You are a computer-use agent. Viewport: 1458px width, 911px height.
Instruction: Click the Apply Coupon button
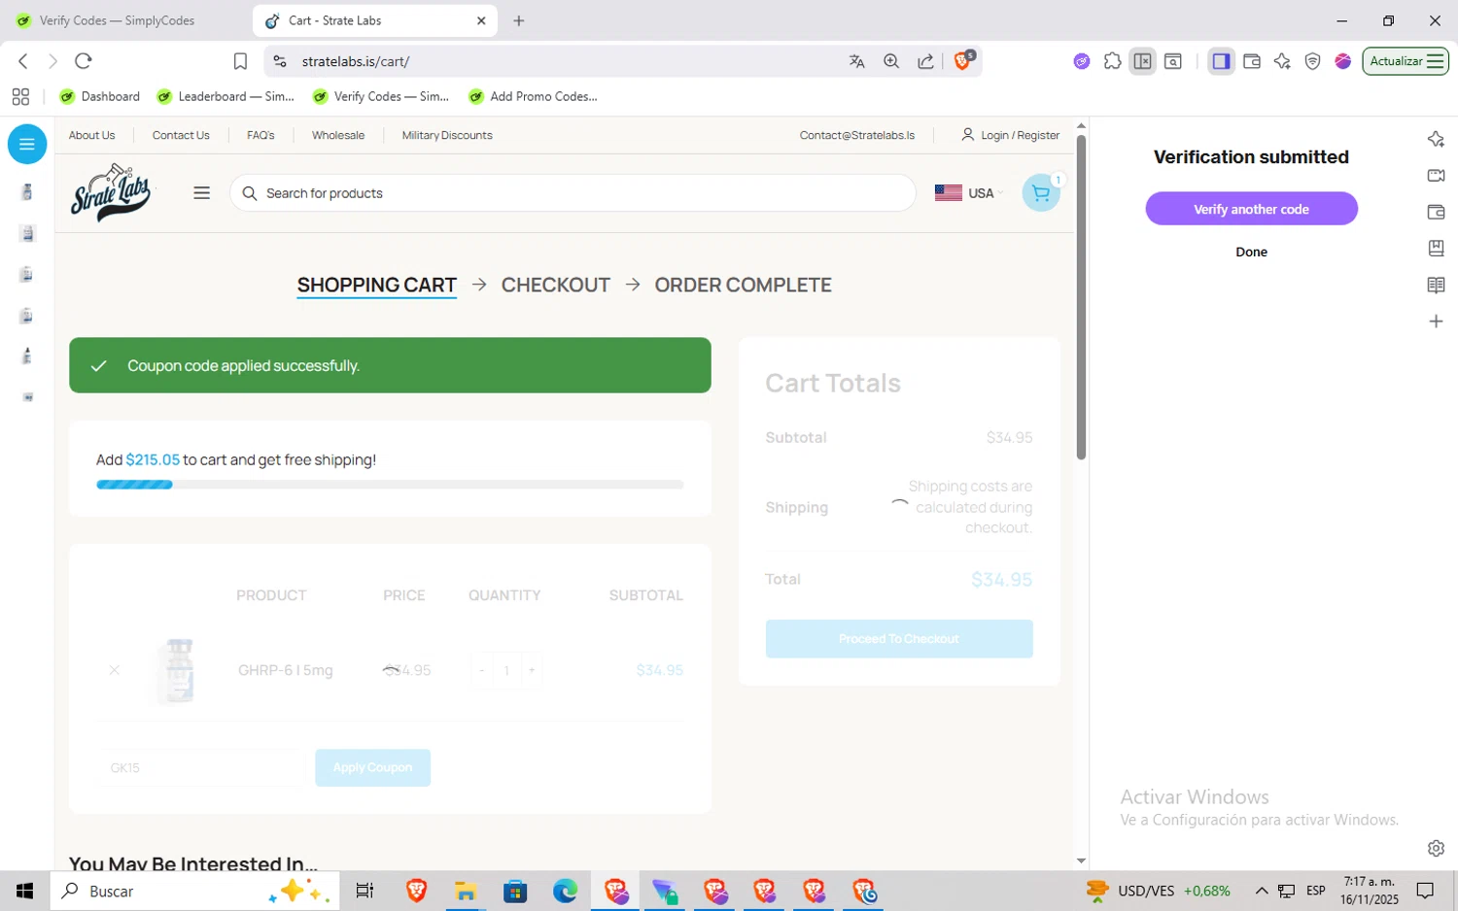pyautogui.click(x=372, y=767)
